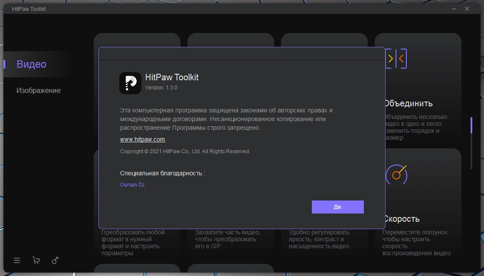Open the Скорость tool title

(x=402, y=219)
